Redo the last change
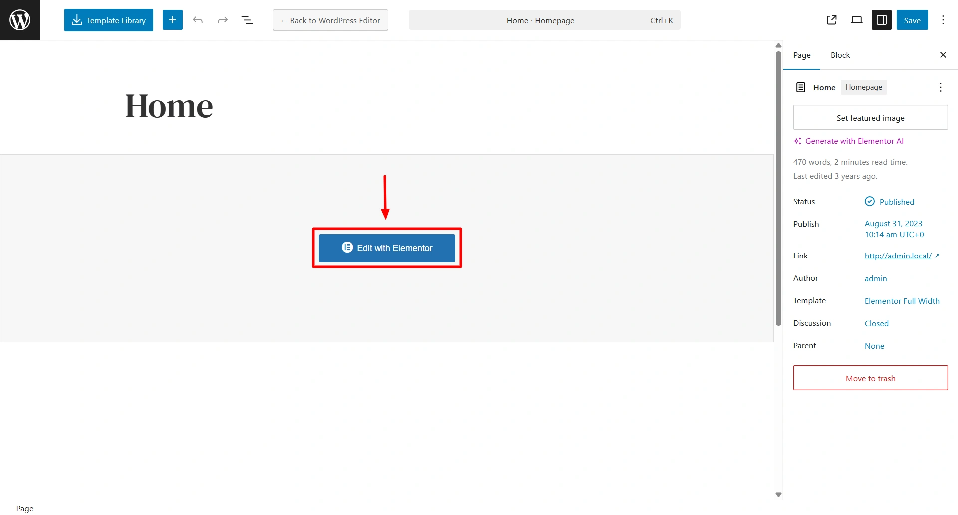Viewport: 958px width, 515px height. click(x=223, y=20)
